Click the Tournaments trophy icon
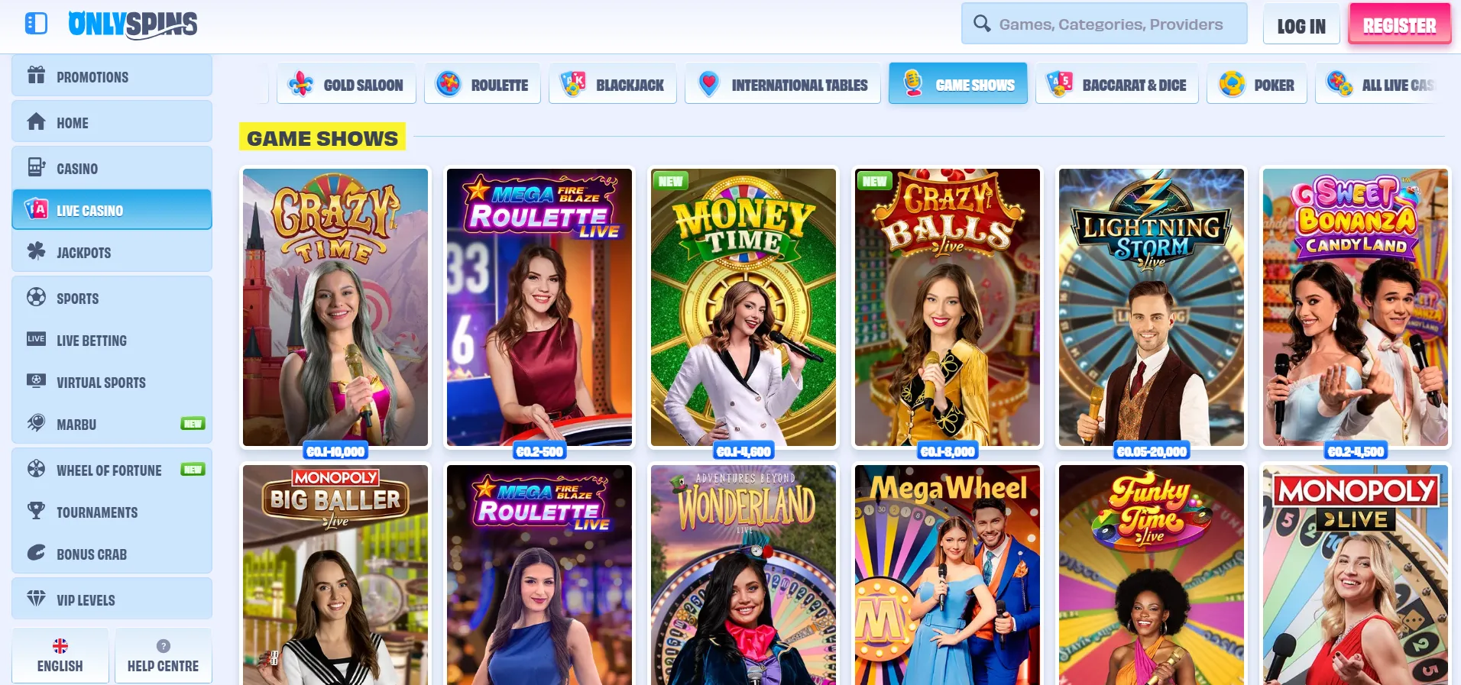The height and width of the screenshot is (685, 1461). (x=36, y=511)
